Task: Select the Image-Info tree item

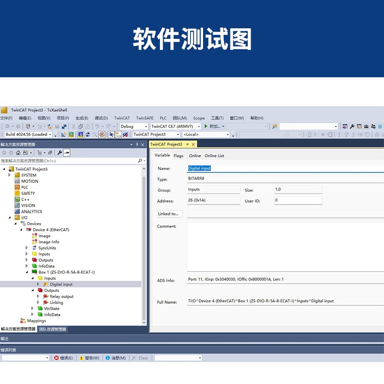Action: click(x=49, y=242)
